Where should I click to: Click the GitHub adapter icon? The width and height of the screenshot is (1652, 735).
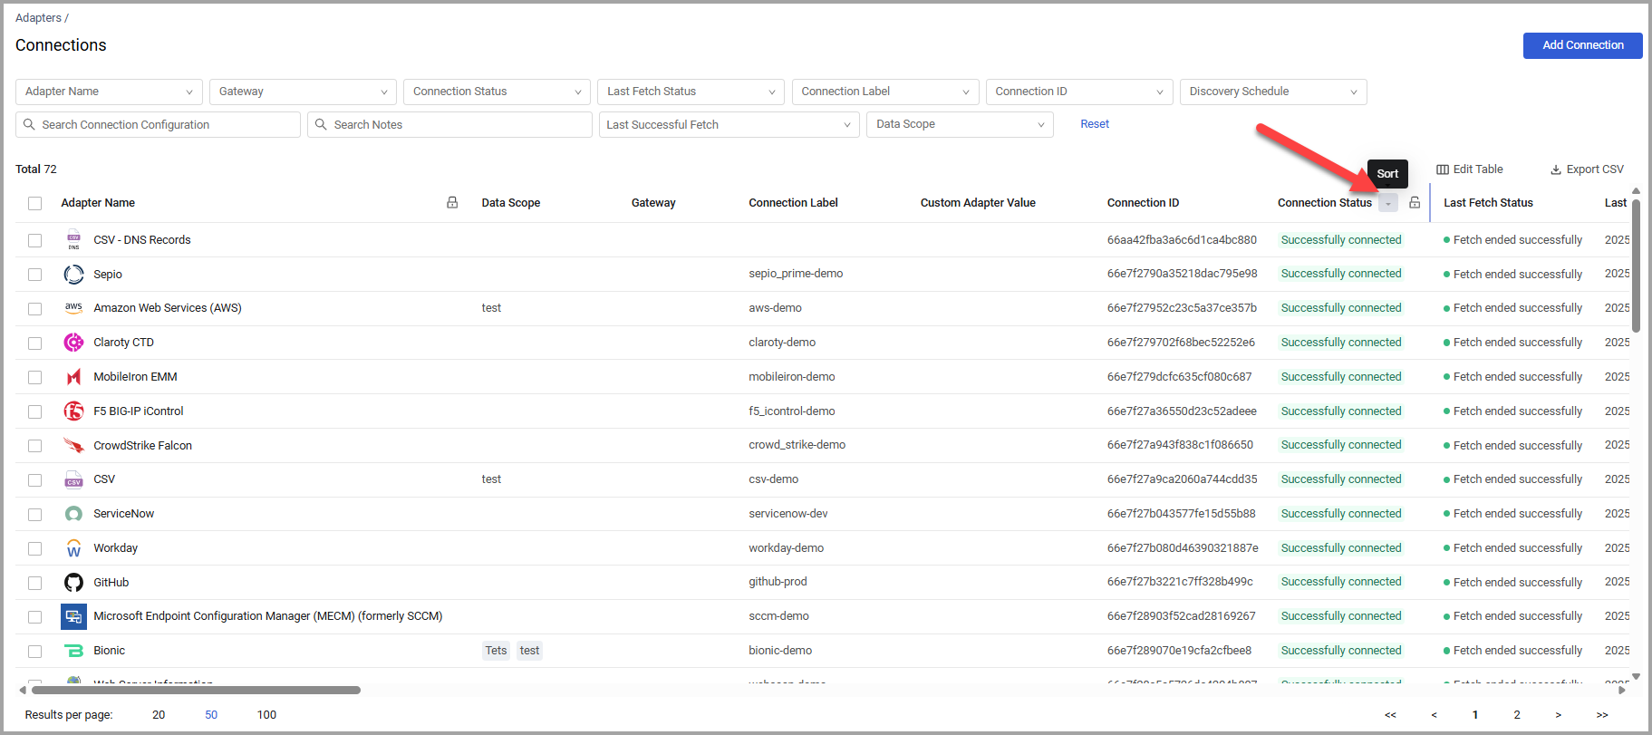(73, 583)
